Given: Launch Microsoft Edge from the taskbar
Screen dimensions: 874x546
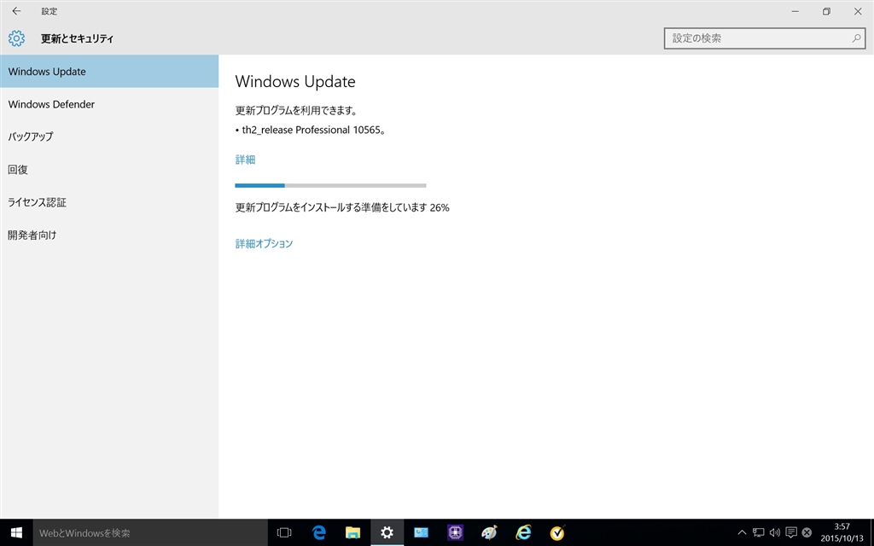Looking at the screenshot, I should tap(319, 532).
